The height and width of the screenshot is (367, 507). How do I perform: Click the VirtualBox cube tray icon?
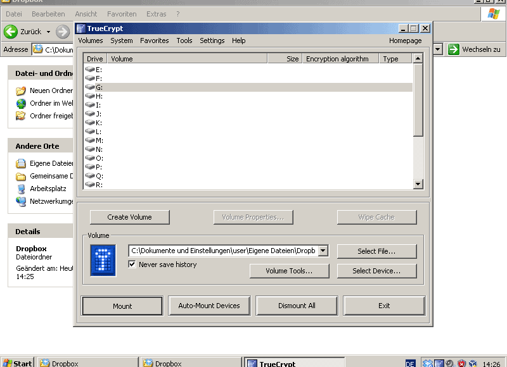(x=473, y=363)
